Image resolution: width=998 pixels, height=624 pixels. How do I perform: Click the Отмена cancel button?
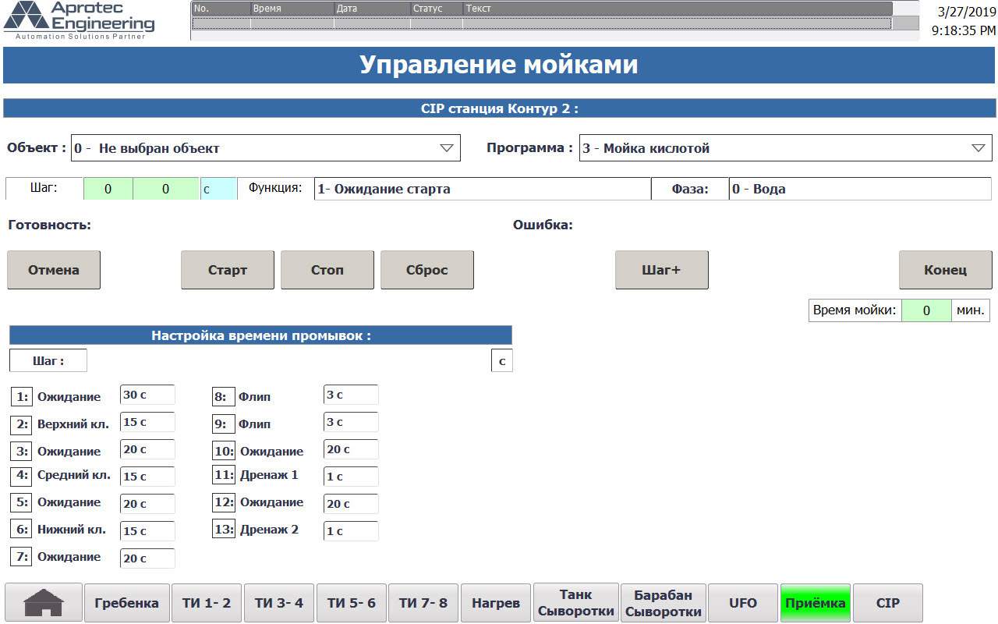[53, 269]
